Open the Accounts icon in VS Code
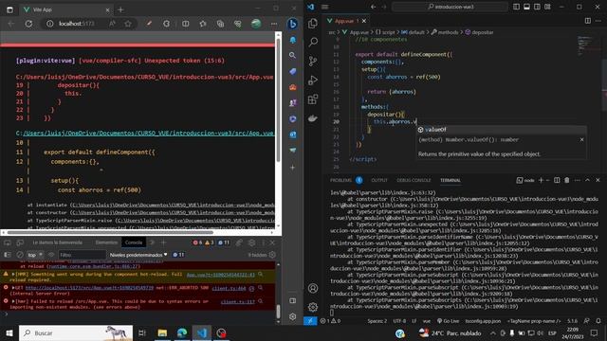 313,288
